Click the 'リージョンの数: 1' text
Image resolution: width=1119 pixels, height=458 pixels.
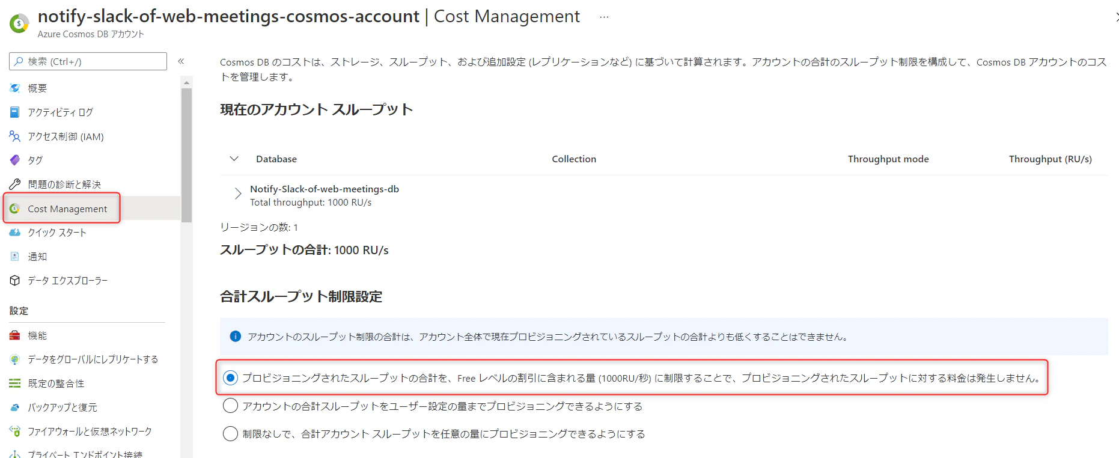pos(259,227)
